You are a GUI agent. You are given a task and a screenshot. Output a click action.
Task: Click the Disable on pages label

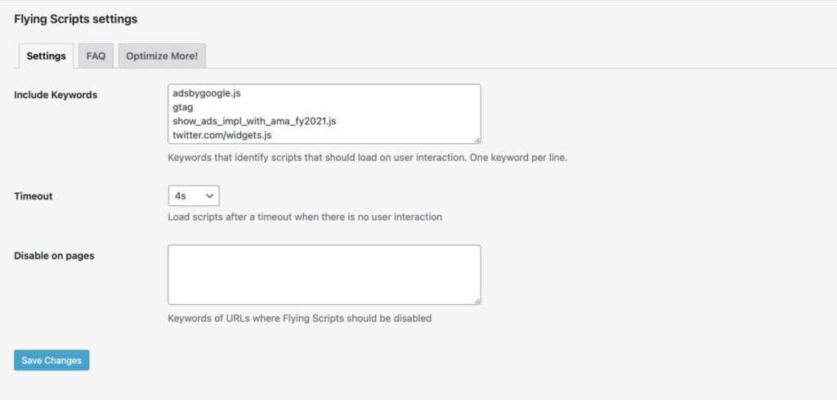coord(54,255)
